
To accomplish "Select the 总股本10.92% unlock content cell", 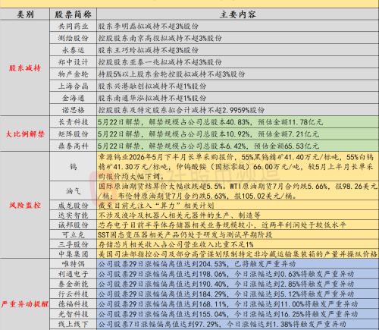I will tap(238, 134).
